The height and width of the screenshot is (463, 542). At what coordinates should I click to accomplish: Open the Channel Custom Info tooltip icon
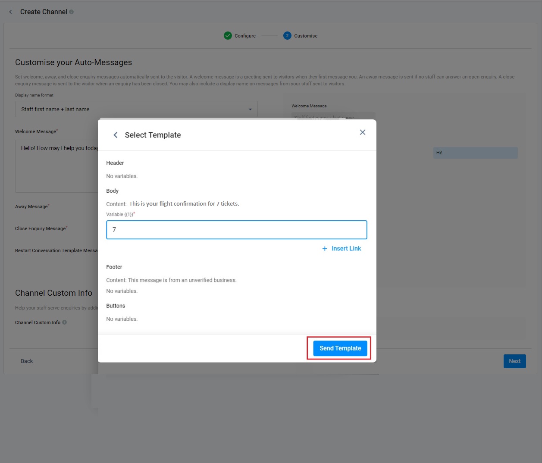point(65,322)
